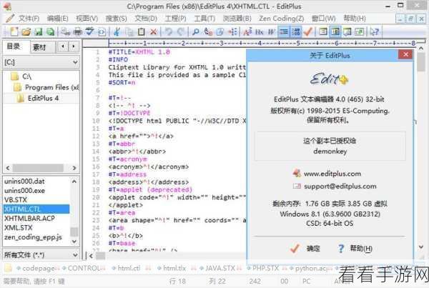Viewport: 429px width, 288px height.
Task: Click directory tree scroll left arrow
Action: tap(8, 168)
